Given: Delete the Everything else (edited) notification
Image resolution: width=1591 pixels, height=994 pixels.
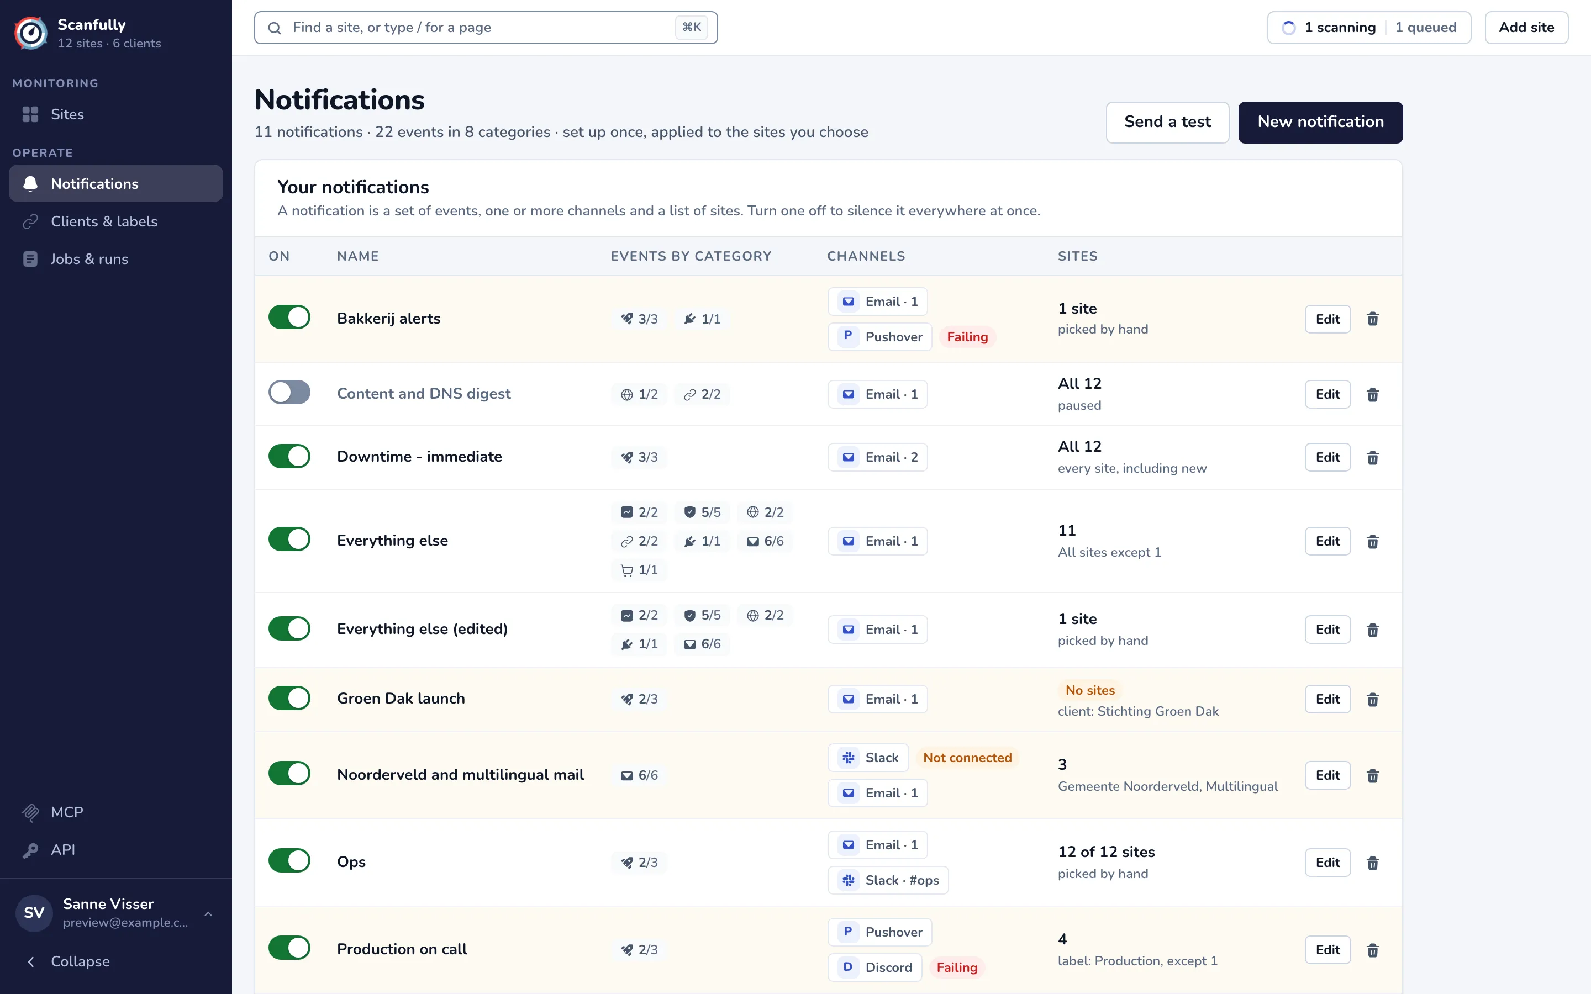Looking at the screenshot, I should coord(1372,630).
